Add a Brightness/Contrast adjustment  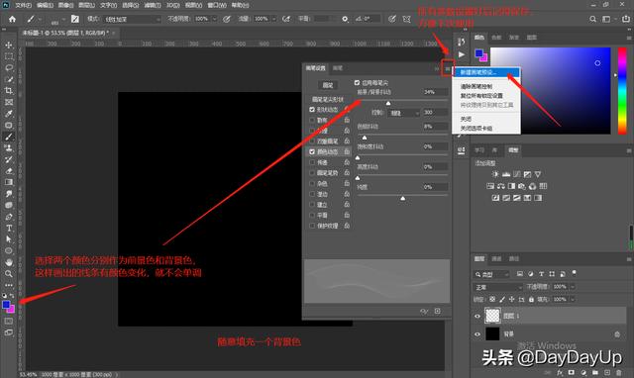495,174
